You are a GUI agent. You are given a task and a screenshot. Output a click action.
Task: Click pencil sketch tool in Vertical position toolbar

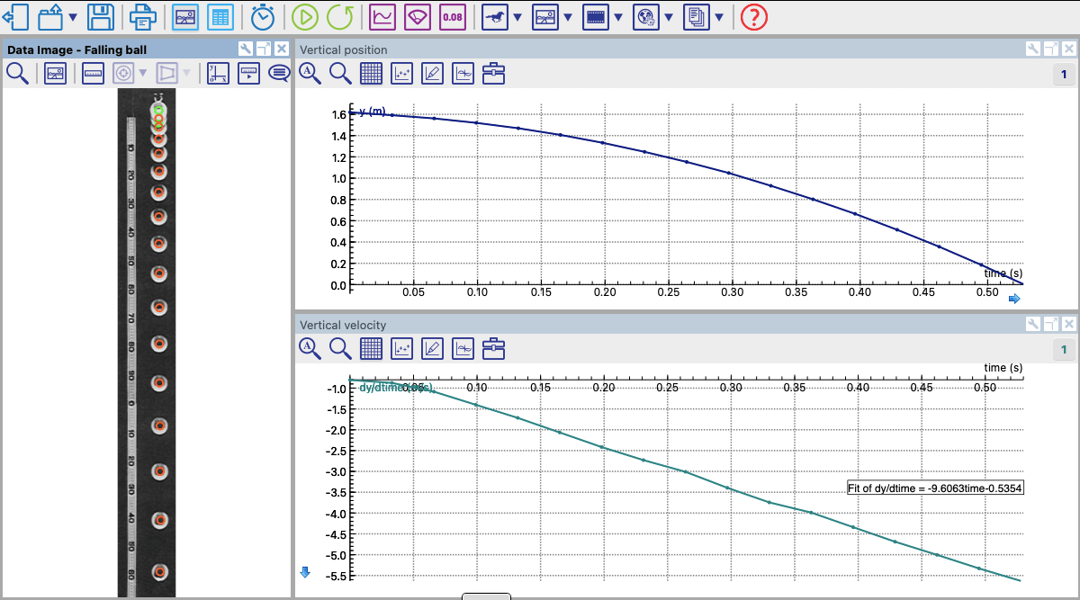click(432, 74)
